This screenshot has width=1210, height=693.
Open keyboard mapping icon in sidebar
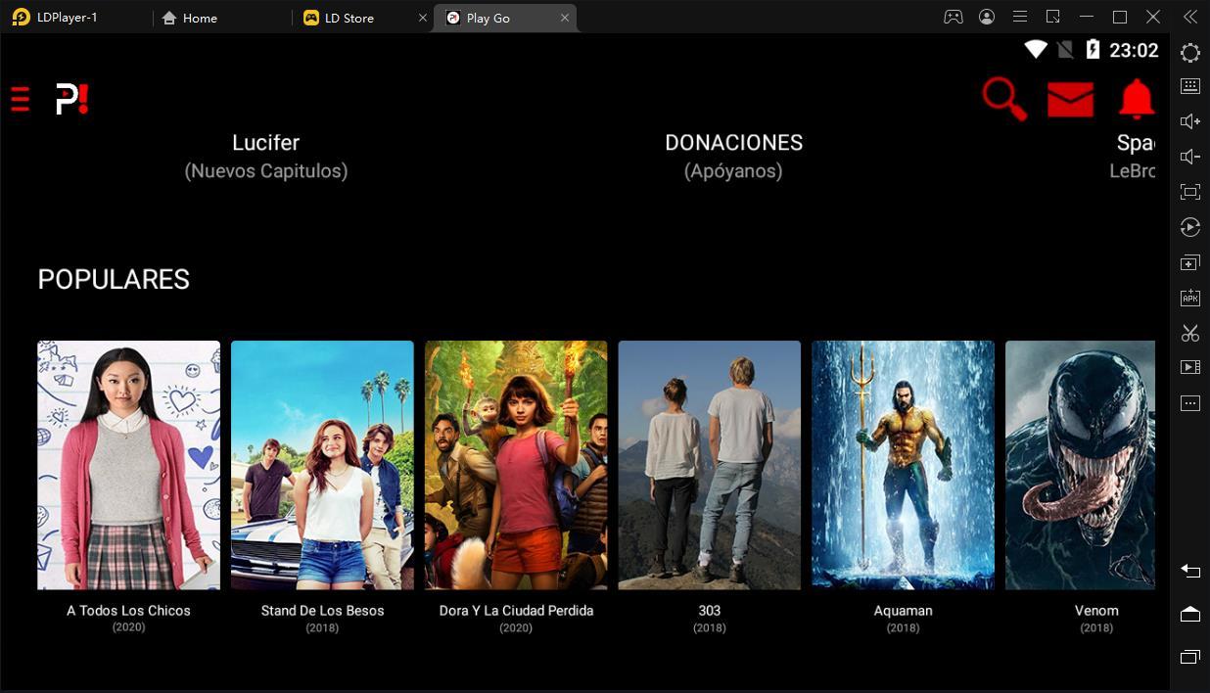[1190, 86]
